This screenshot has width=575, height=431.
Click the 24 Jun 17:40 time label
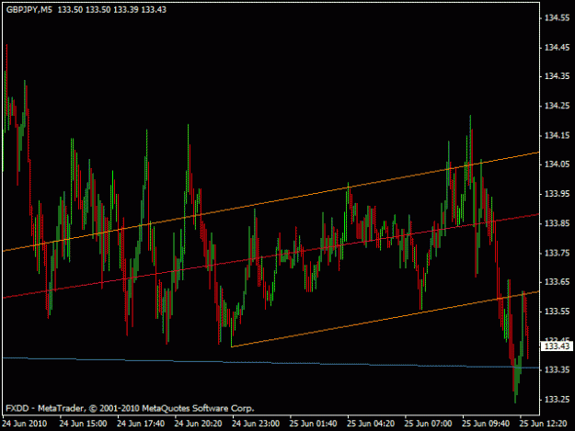[141, 424]
